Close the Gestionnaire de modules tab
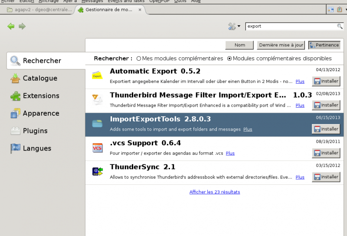Viewport: 347px width, 236px height. [140, 10]
